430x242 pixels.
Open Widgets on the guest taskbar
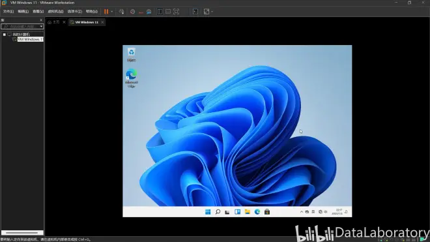pyautogui.click(x=238, y=212)
